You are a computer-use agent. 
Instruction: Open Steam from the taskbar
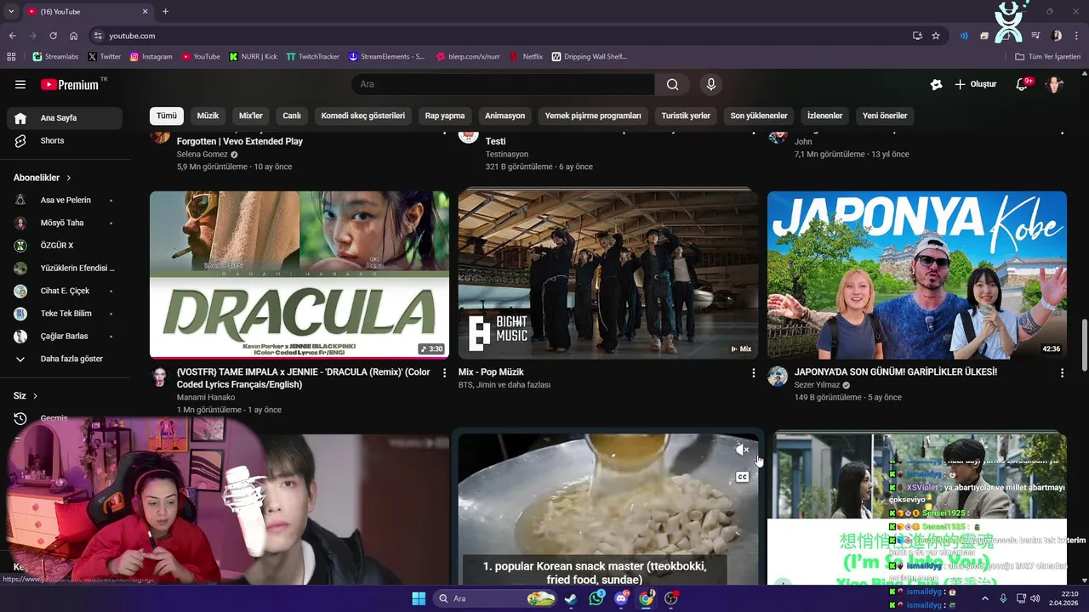point(570,598)
